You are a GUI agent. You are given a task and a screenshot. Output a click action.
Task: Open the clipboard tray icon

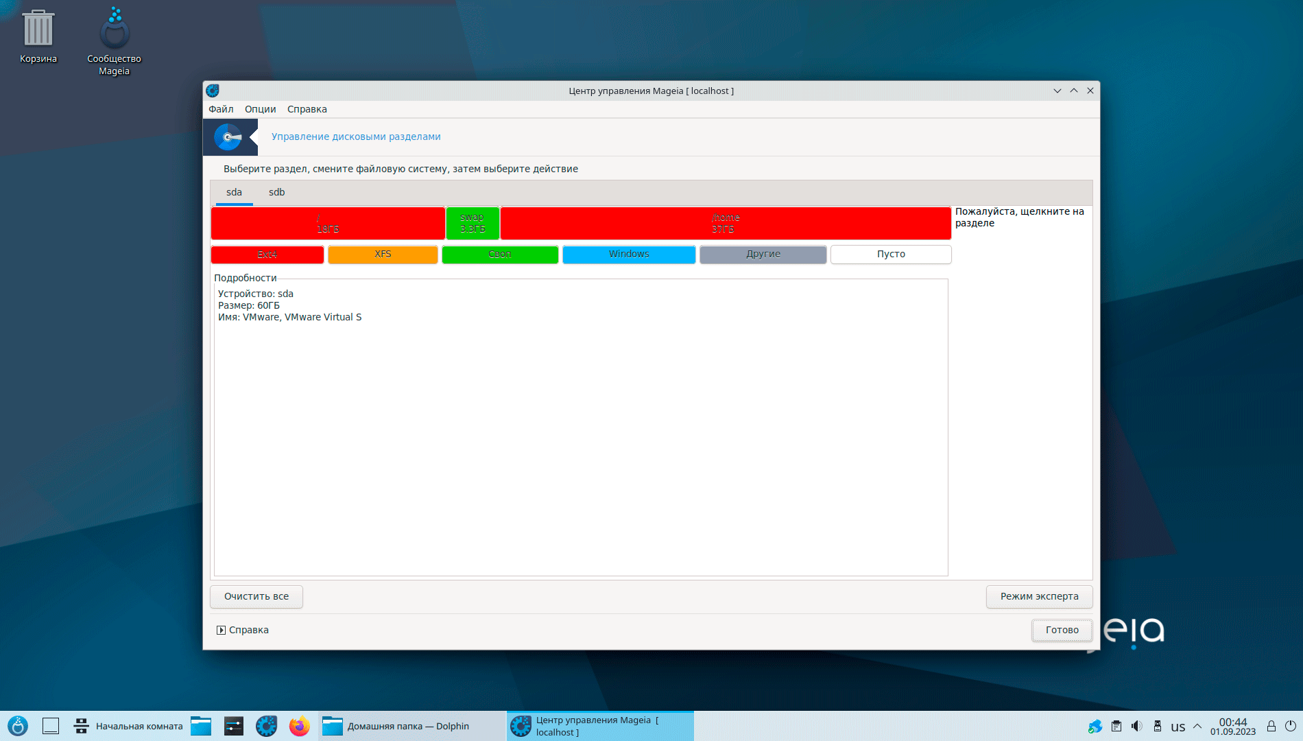point(1116,726)
